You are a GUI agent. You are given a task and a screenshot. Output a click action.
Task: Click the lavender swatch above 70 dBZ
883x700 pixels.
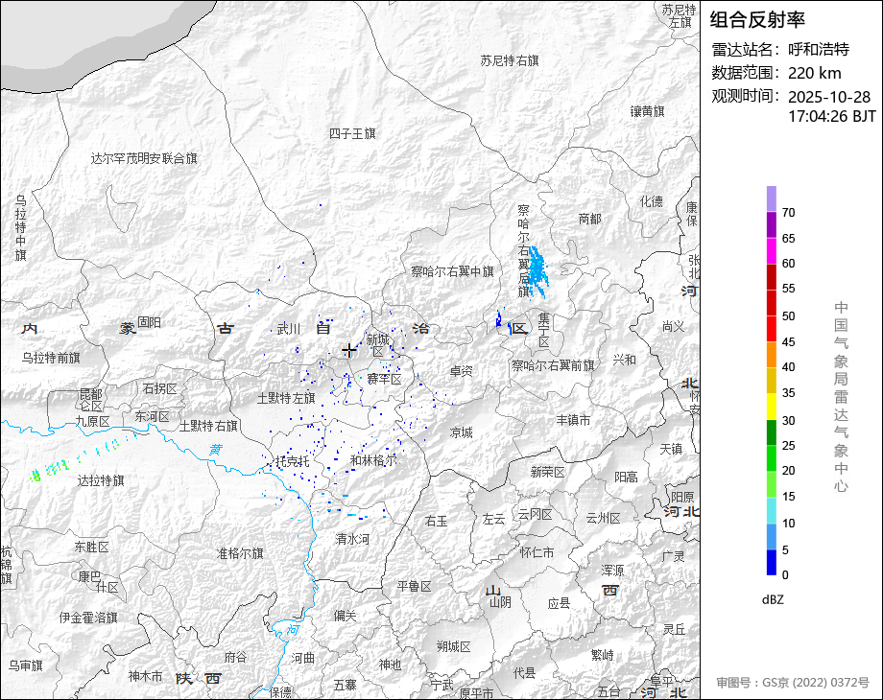tap(772, 199)
